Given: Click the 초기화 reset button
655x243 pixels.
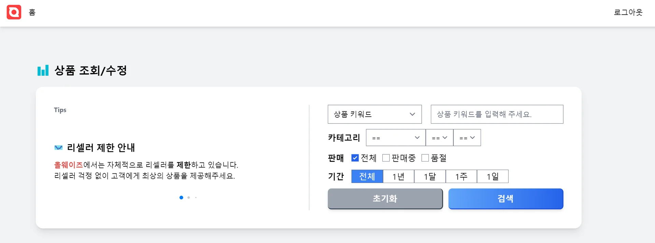Looking at the screenshot, I should [385, 199].
